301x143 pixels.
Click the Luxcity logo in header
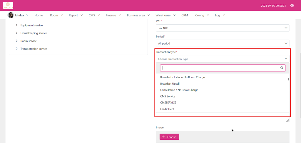coord(8,5)
